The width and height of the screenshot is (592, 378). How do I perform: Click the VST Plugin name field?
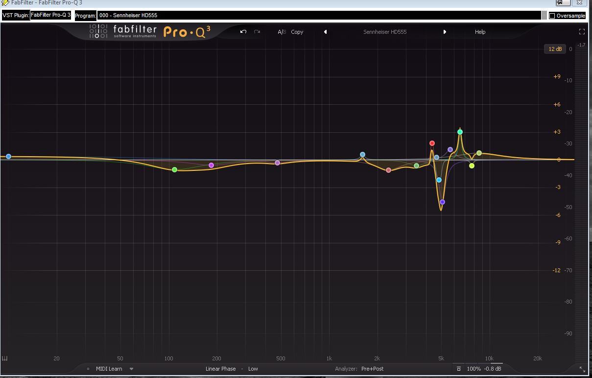pyautogui.click(x=51, y=15)
